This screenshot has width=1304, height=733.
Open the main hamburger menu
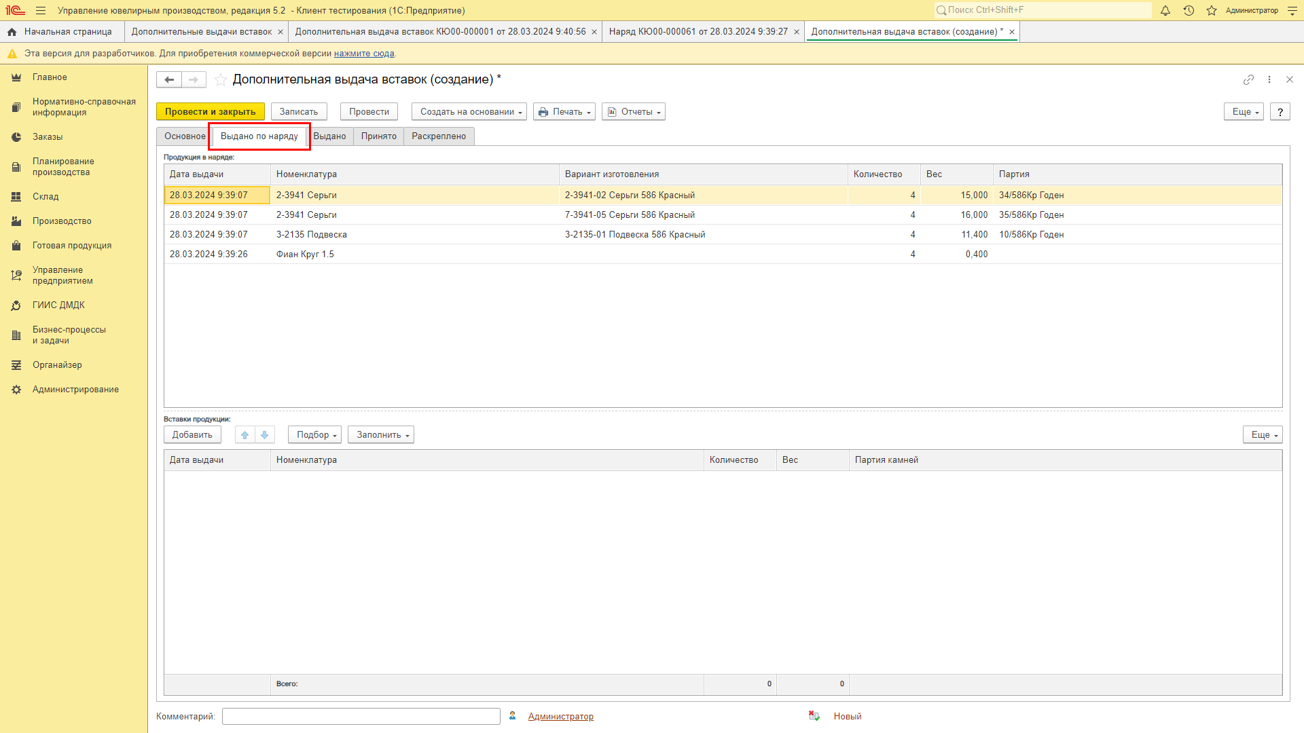pyautogui.click(x=41, y=10)
